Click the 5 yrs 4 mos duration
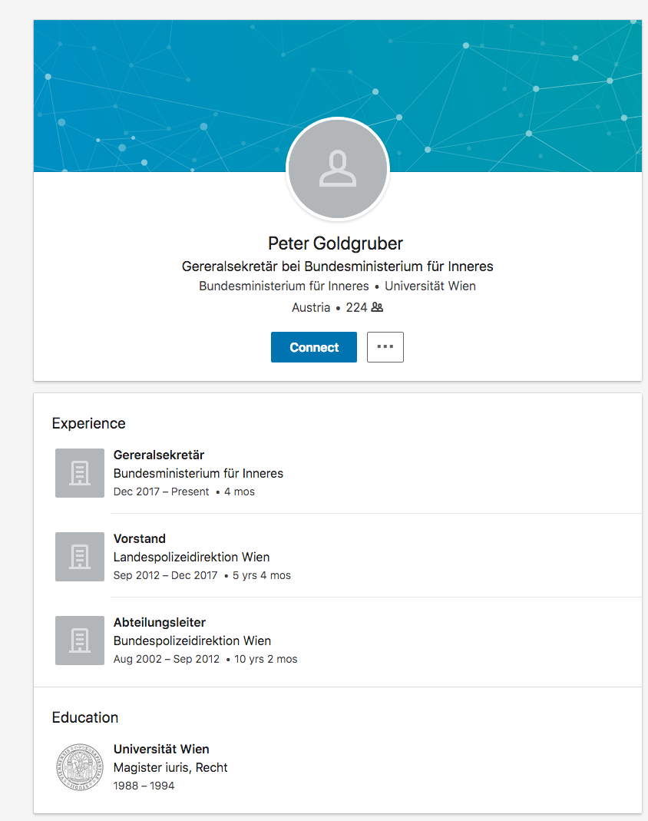 click(262, 575)
